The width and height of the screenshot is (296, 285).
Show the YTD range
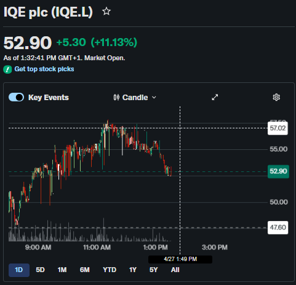tap(110, 270)
